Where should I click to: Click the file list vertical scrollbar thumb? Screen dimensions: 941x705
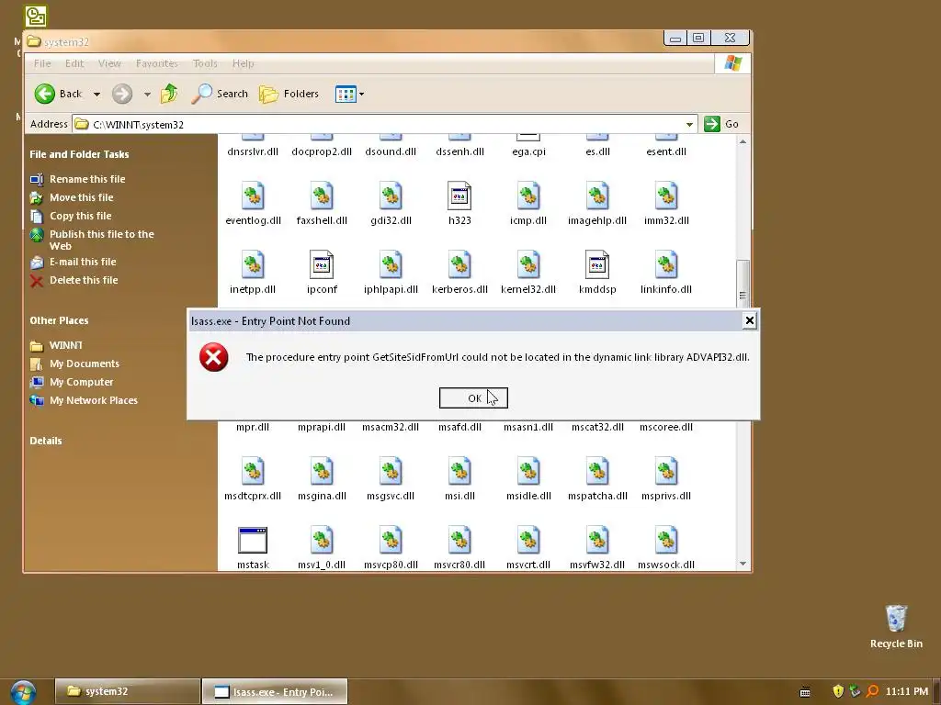pos(743,283)
